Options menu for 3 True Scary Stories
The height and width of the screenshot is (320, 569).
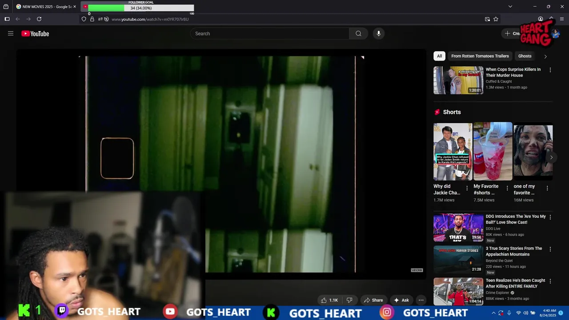tap(550, 249)
